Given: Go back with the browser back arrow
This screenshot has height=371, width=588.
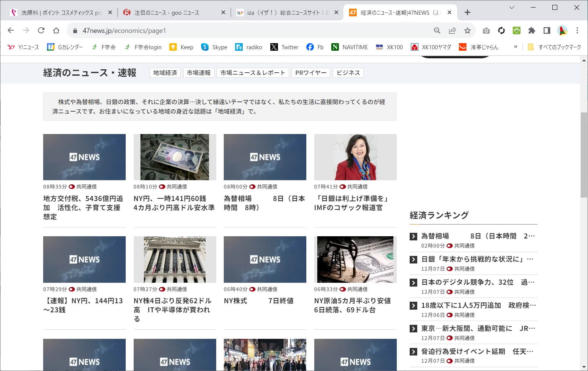Looking at the screenshot, I should click(11, 30).
